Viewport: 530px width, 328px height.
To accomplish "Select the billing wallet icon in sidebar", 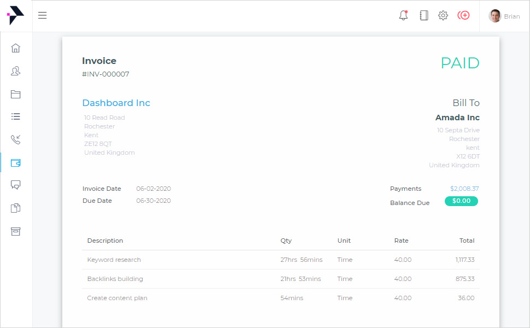I will point(16,162).
